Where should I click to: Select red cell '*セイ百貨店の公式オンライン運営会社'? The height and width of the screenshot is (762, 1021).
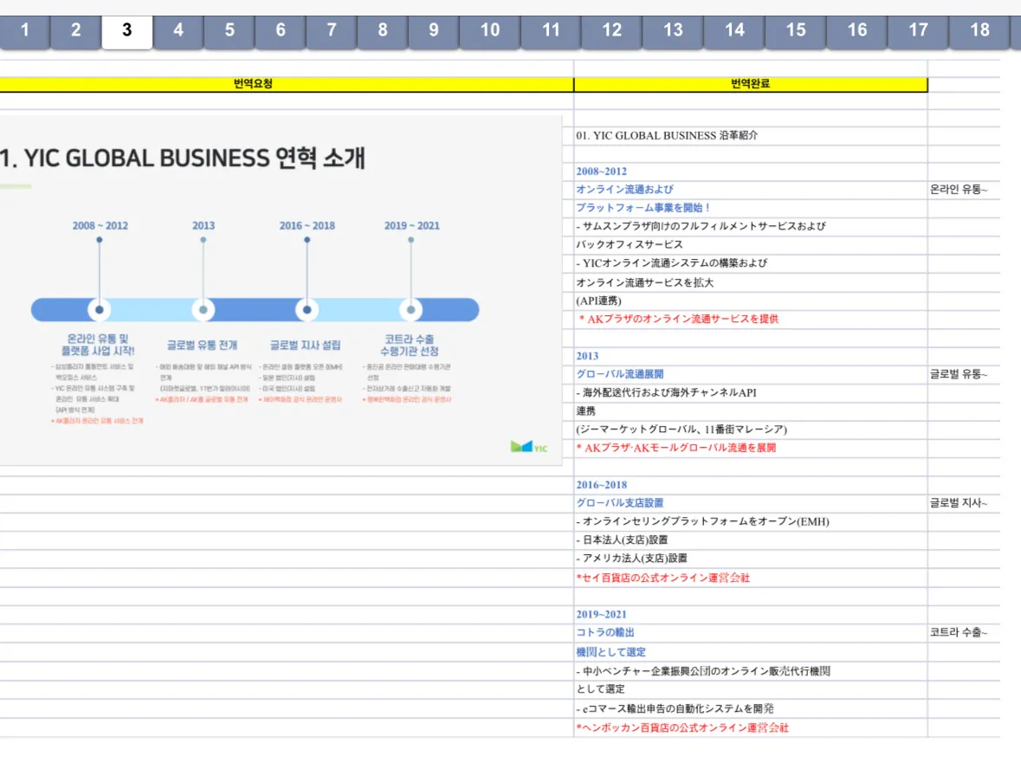[x=751, y=578]
